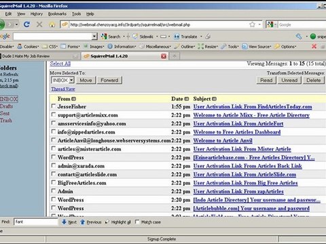The image size is (326, 244).
Task: Expand the Google toolbar search box dropdown
Action: pos(94,37)
